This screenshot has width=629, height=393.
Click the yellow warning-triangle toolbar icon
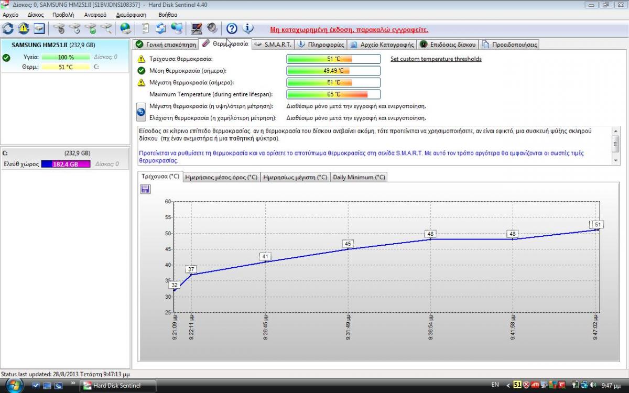(24, 28)
